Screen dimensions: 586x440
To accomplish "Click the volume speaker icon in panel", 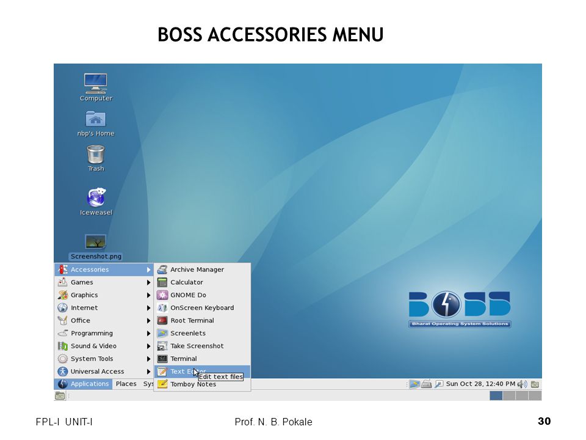I will pos(522,384).
